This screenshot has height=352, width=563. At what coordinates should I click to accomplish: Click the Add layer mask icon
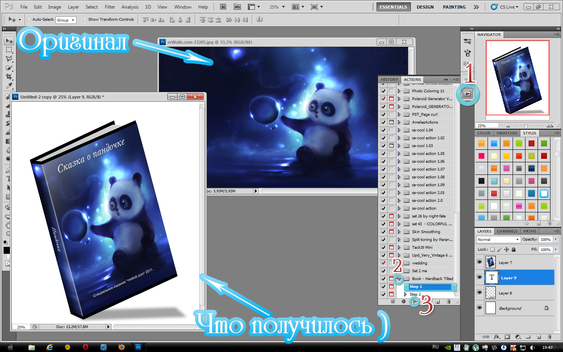(x=507, y=337)
